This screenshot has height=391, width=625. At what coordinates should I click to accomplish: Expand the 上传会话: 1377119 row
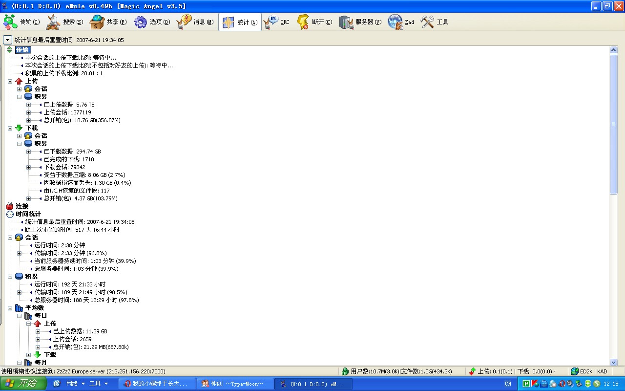click(x=28, y=112)
